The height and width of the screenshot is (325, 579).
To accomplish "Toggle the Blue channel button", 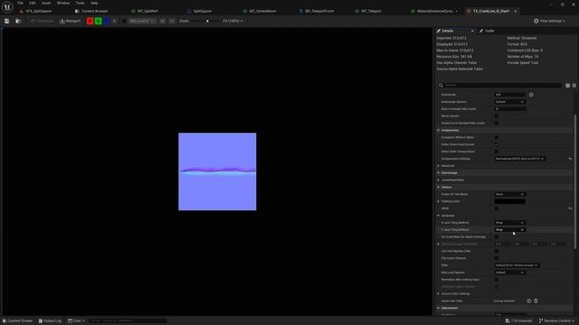I will (107, 21).
